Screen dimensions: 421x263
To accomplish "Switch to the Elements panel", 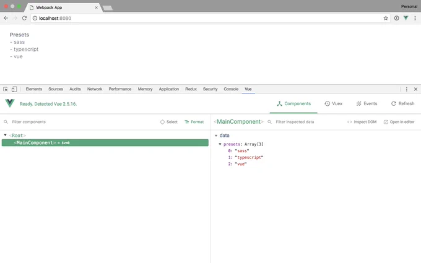I will (34, 89).
